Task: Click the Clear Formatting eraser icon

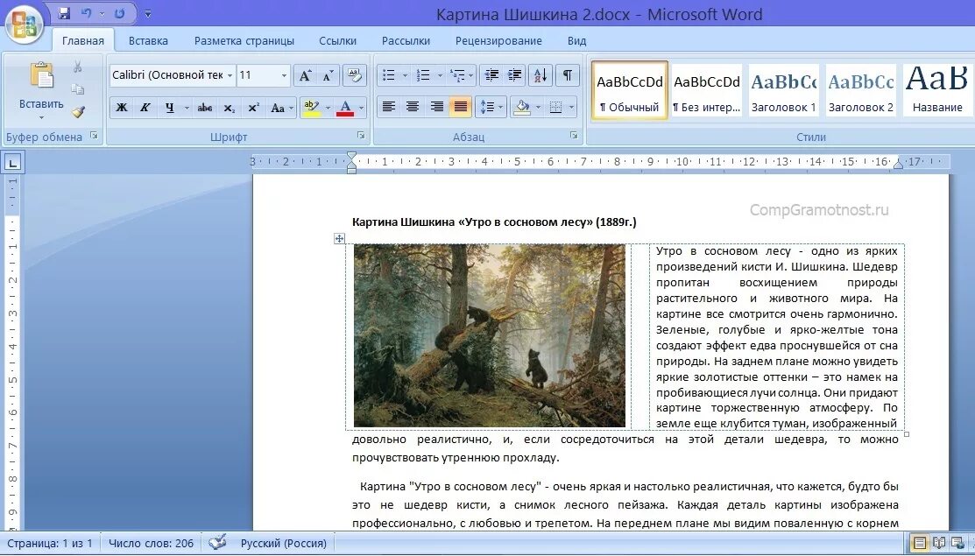Action: coord(355,75)
